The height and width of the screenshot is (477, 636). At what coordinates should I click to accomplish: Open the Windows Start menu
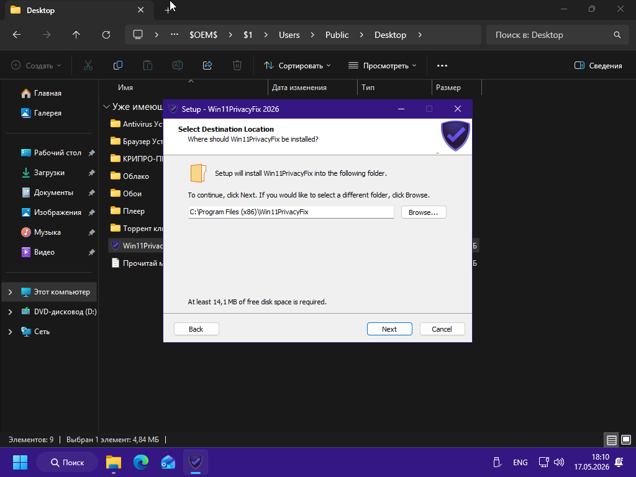(20, 462)
